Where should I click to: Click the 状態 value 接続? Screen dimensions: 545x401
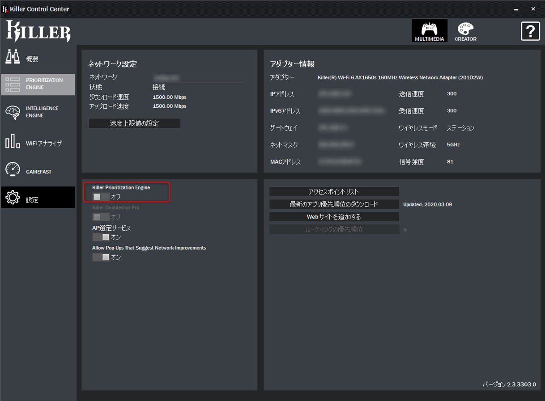click(159, 87)
